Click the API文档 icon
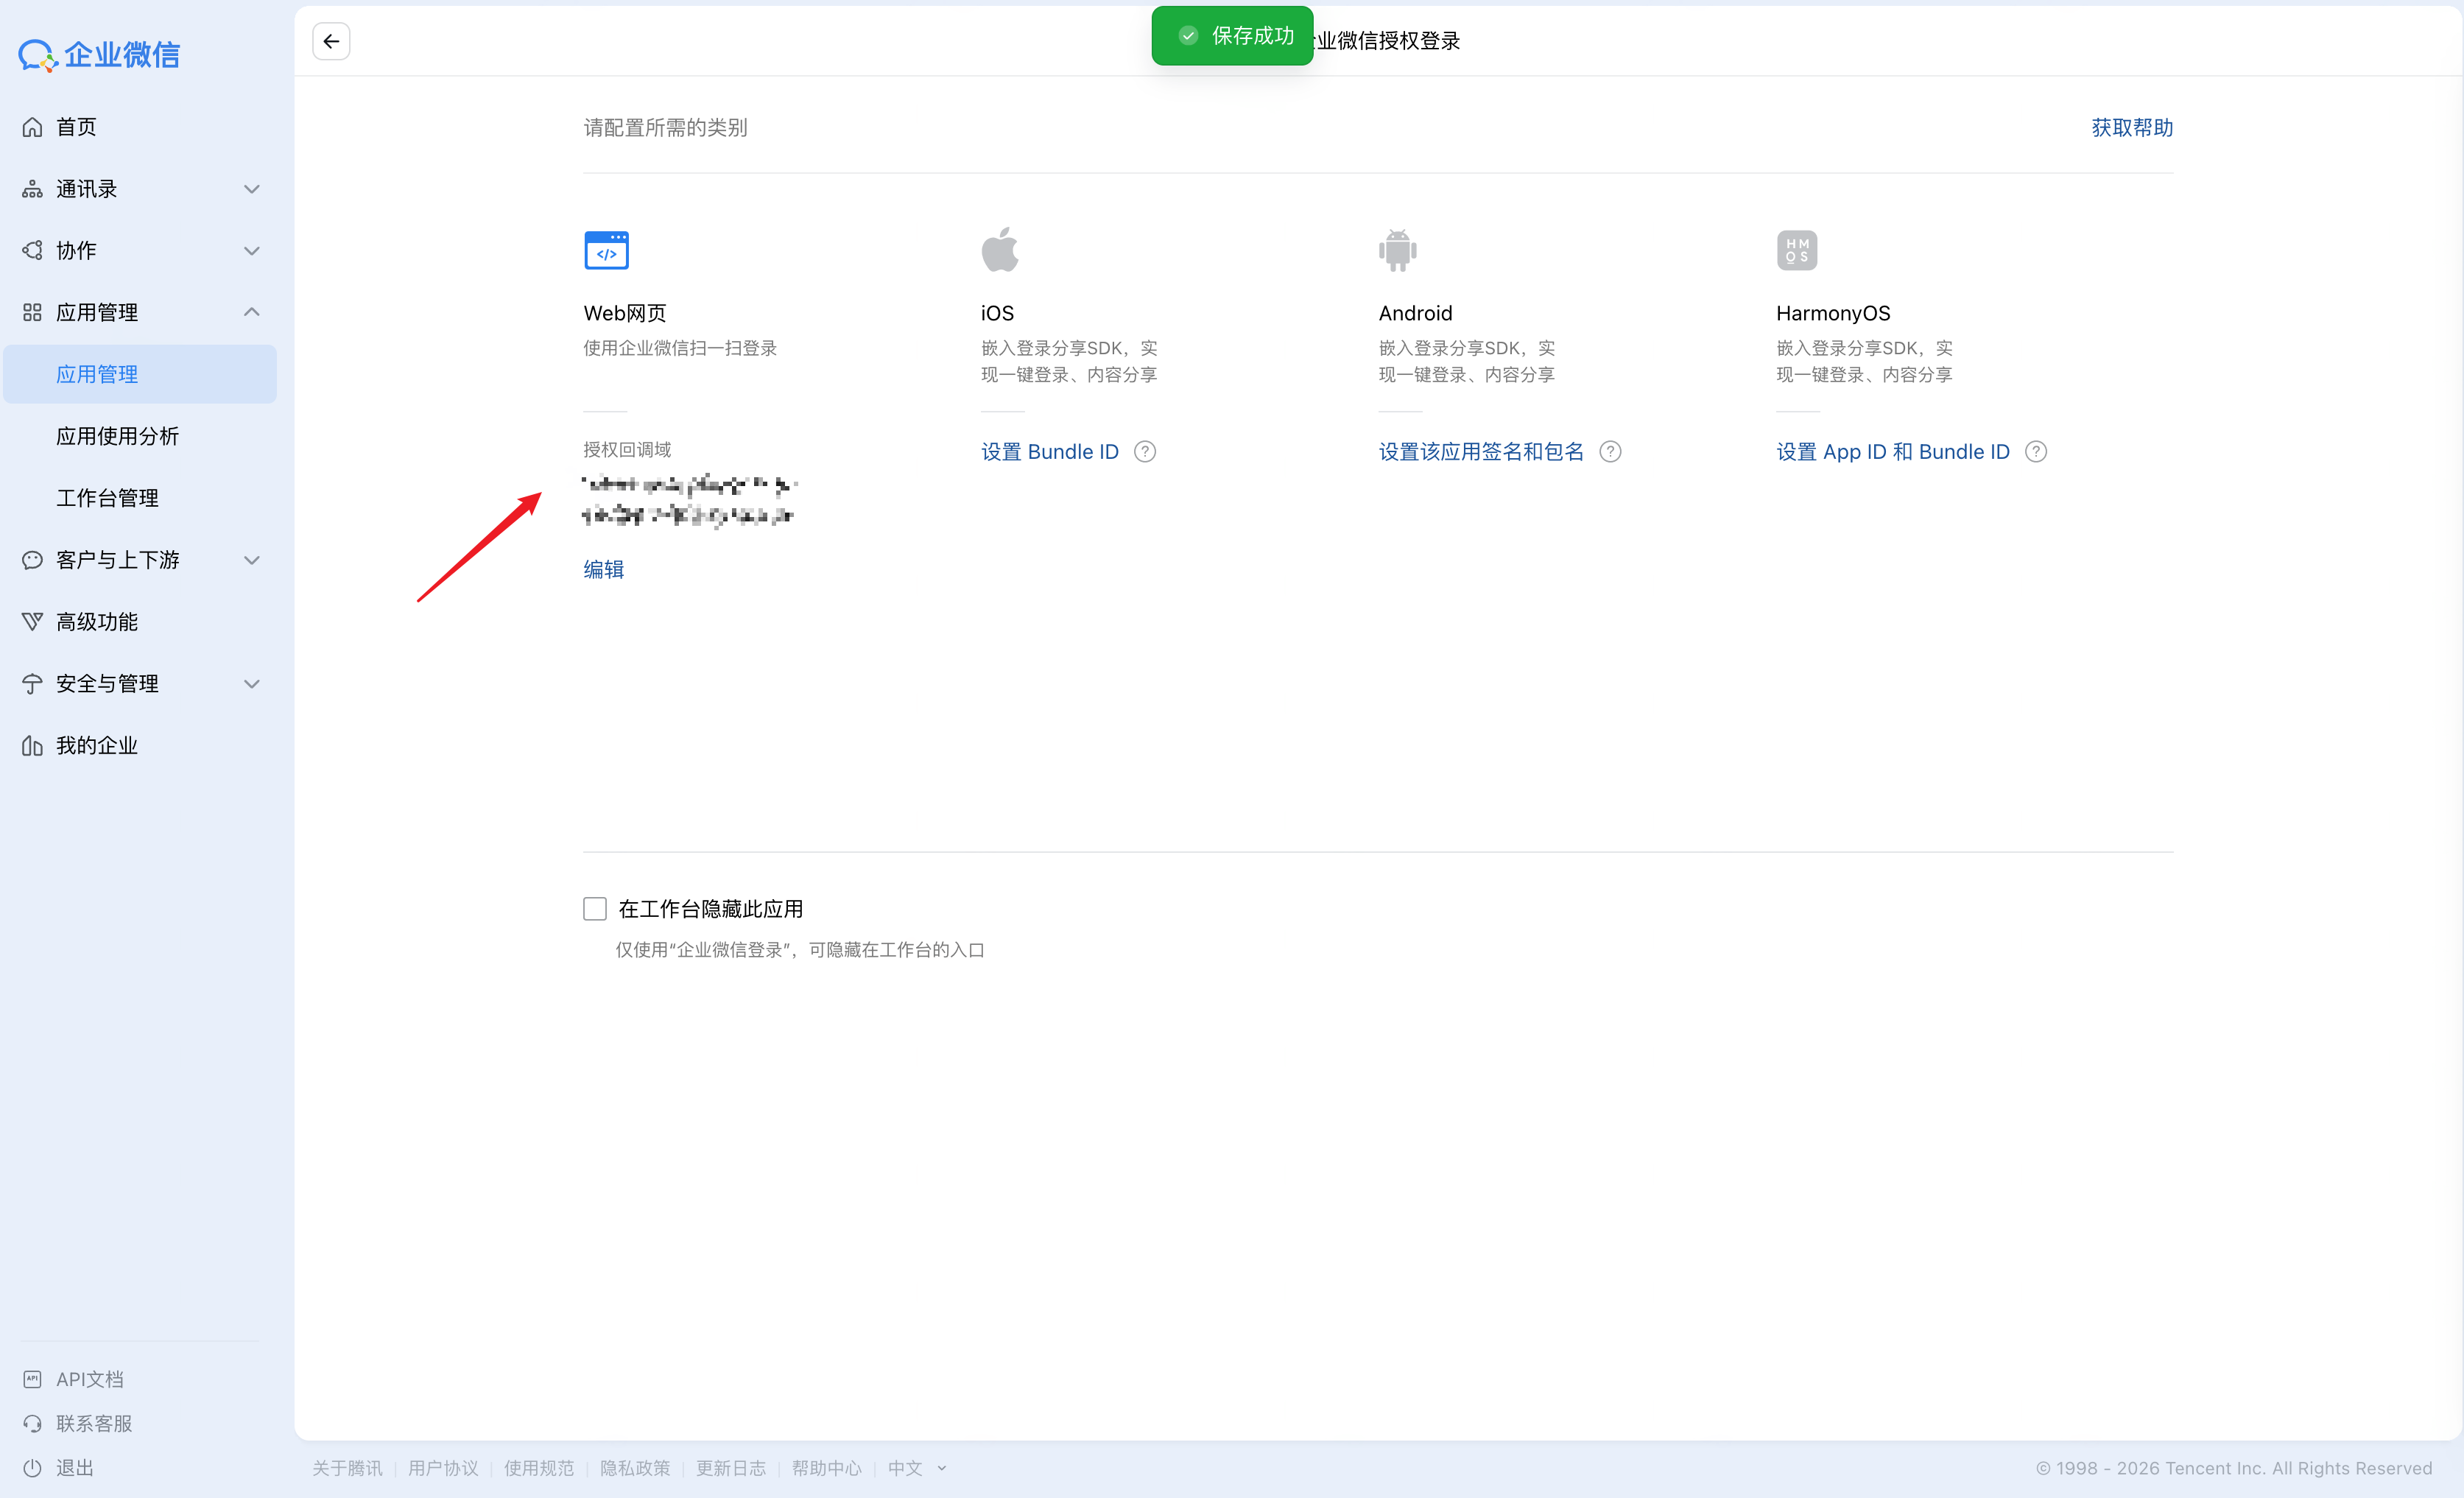2464x1498 pixels. tap(32, 1380)
